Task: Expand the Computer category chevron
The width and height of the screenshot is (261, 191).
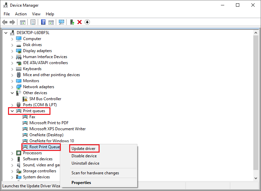Action: click(12, 39)
